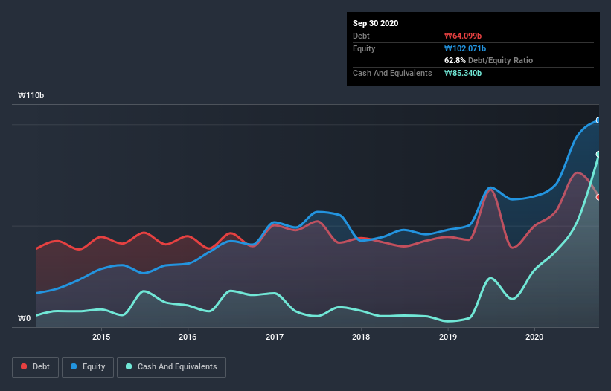Click the 2015 x-axis label
611x391 pixels.
[x=101, y=337]
